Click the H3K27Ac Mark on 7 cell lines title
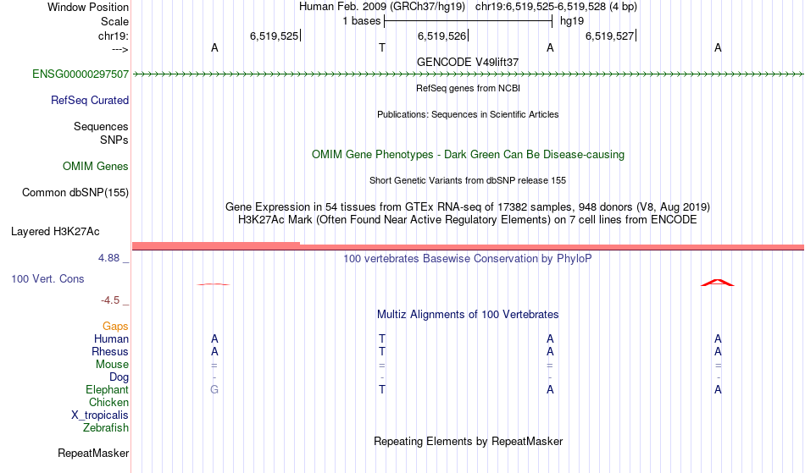The image size is (805, 473). pyautogui.click(x=468, y=220)
